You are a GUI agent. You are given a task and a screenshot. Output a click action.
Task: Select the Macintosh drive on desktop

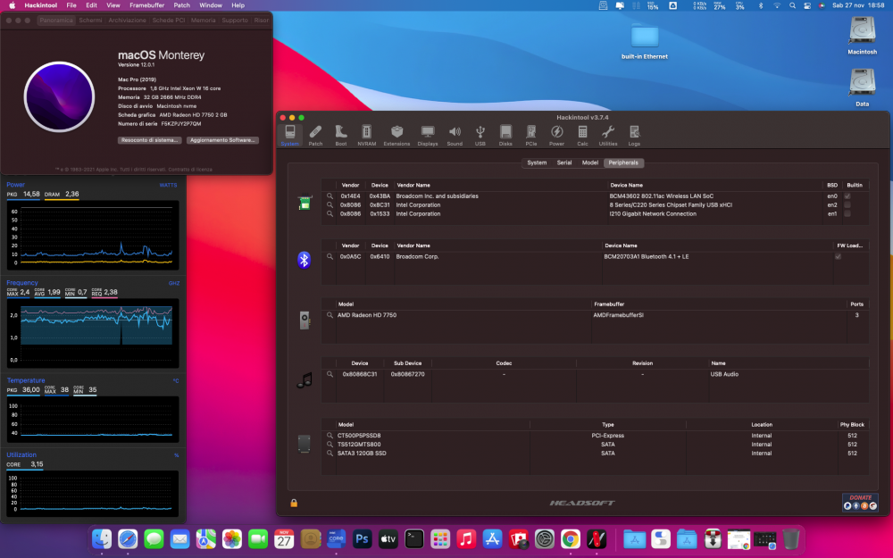coord(863,36)
